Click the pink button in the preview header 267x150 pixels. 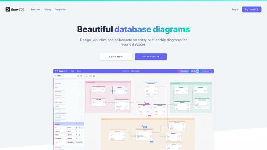pos(183,71)
